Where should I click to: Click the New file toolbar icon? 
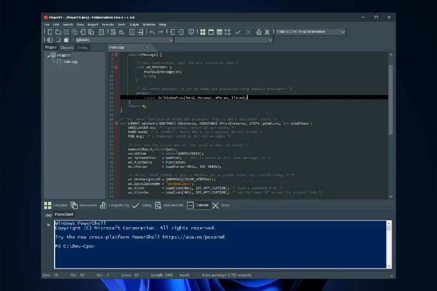click(50, 32)
